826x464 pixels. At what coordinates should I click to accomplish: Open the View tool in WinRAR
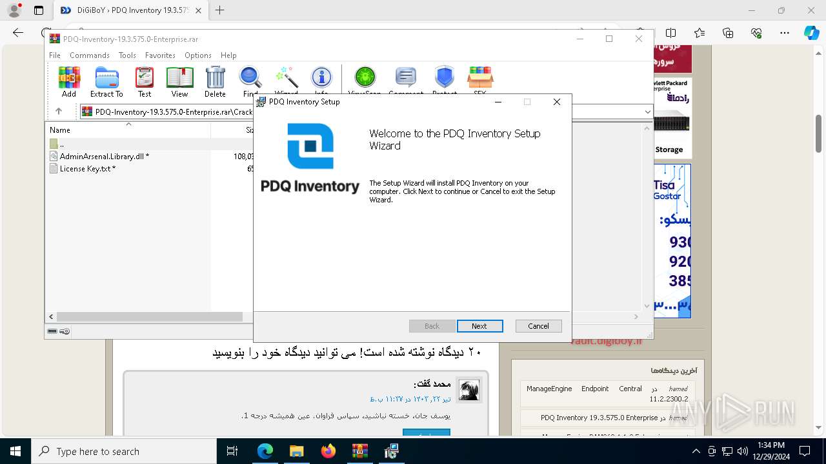[x=179, y=82]
